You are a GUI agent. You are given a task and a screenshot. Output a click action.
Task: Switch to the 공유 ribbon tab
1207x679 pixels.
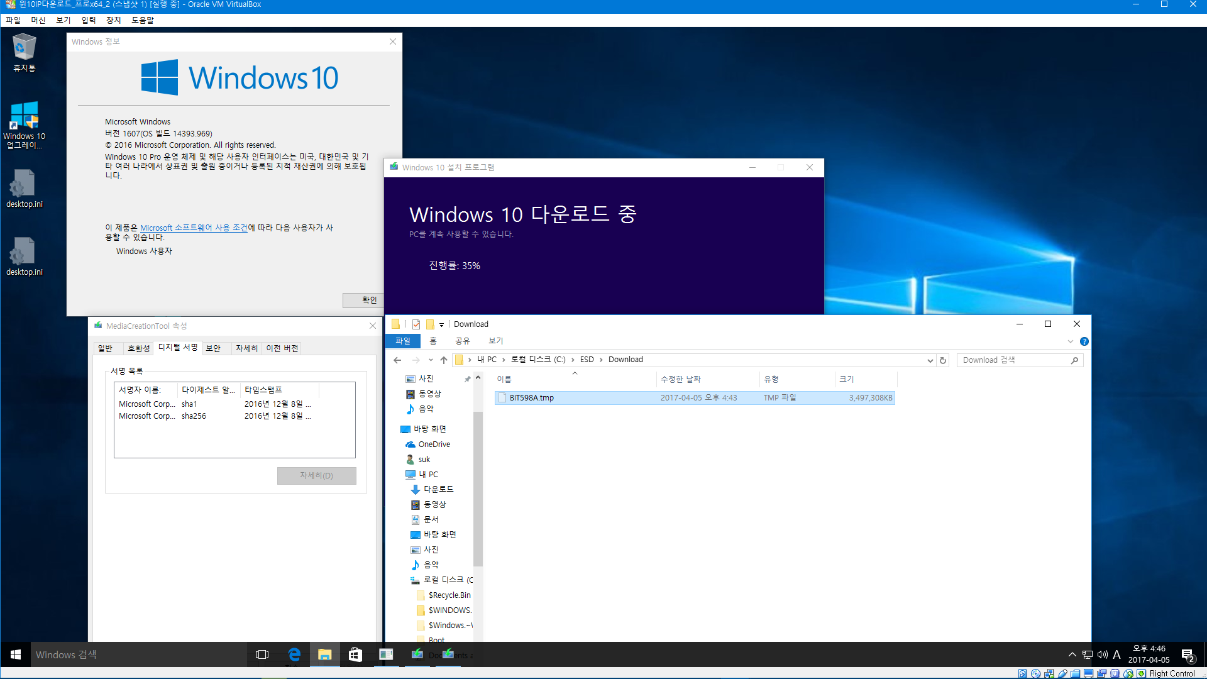[463, 341]
